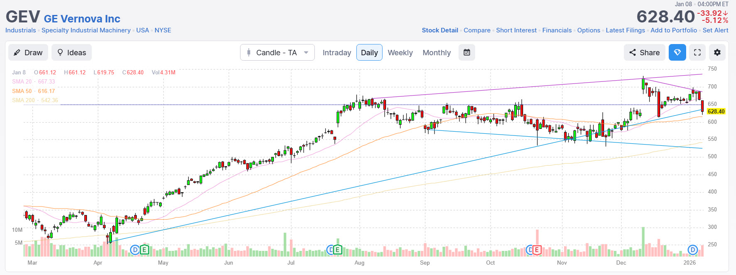
Task: Go to Short Interest section
Action: click(x=516, y=30)
